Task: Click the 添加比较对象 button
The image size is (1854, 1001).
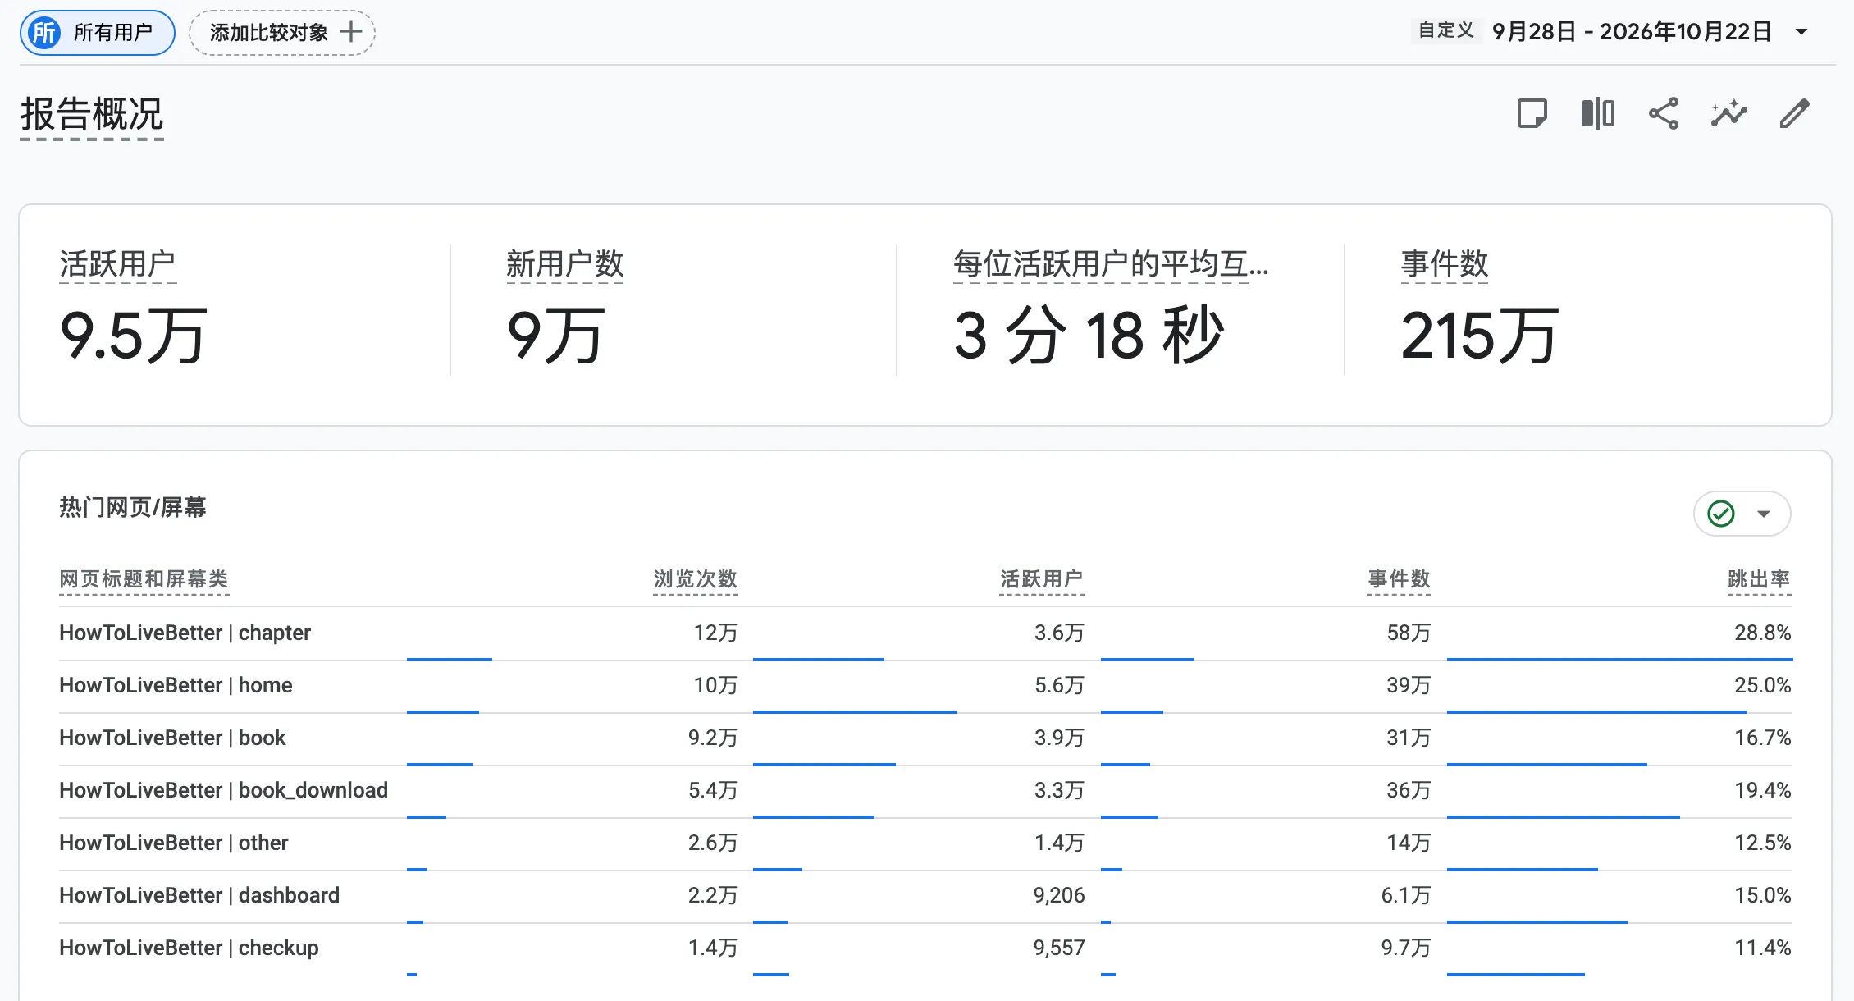Action: [x=282, y=33]
